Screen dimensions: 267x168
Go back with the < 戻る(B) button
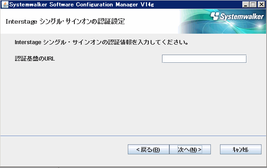pos(148,149)
